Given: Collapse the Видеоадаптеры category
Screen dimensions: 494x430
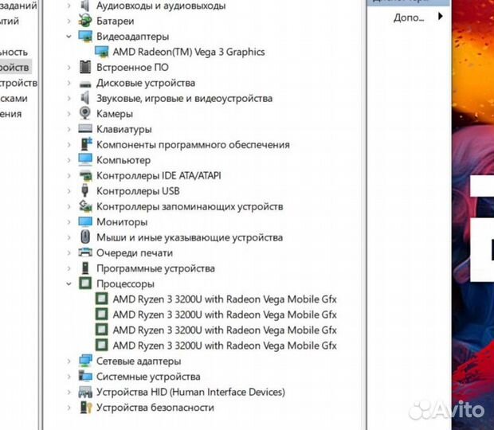Looking at the screenshot, I should (x=69, y=36).
